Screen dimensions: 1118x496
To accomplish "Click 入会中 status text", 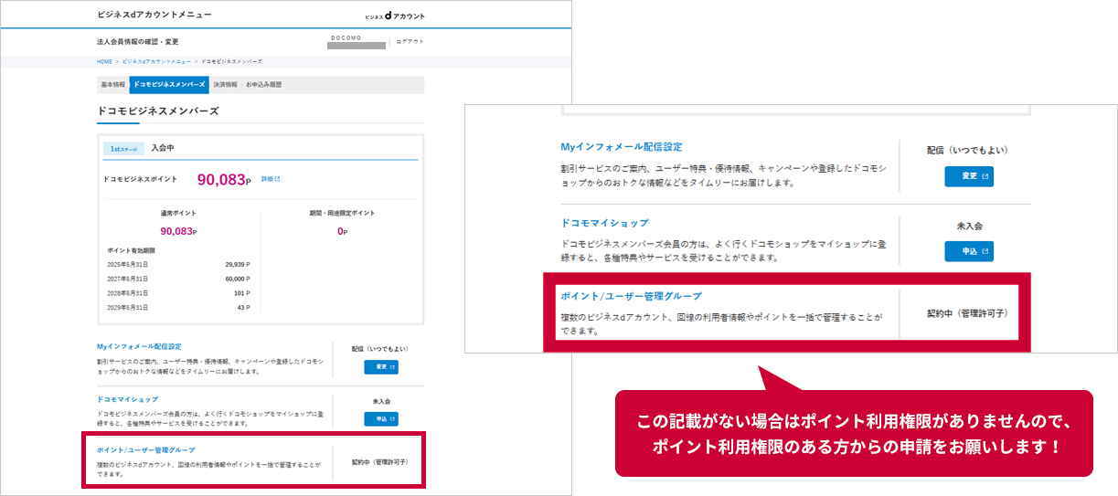I will (163, 148).
